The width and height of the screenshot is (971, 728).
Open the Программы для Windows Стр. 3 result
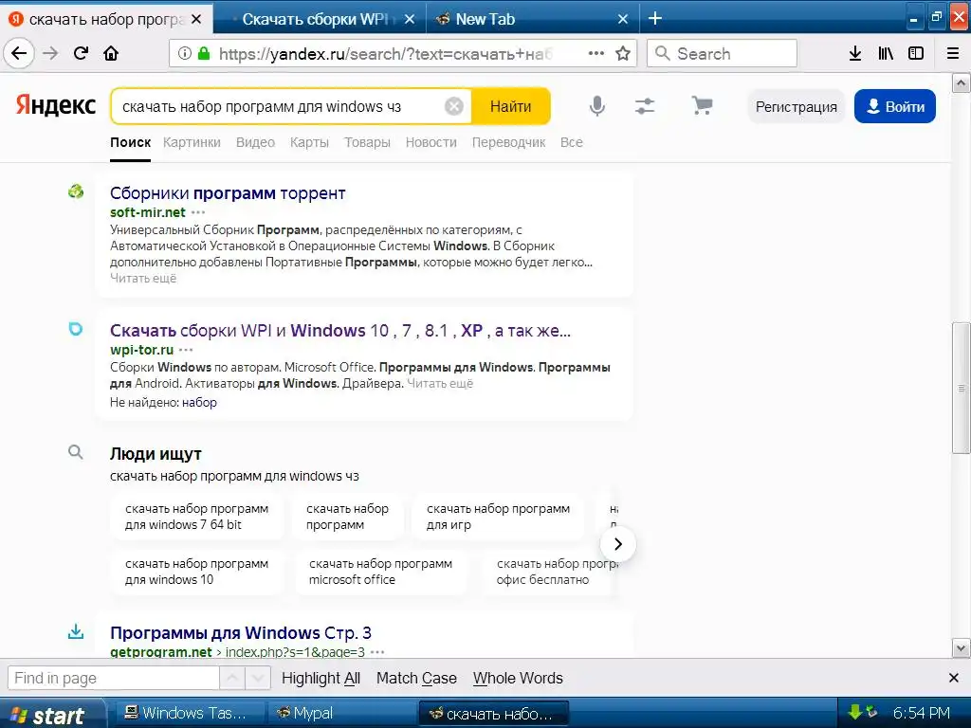tap(240, 632)
